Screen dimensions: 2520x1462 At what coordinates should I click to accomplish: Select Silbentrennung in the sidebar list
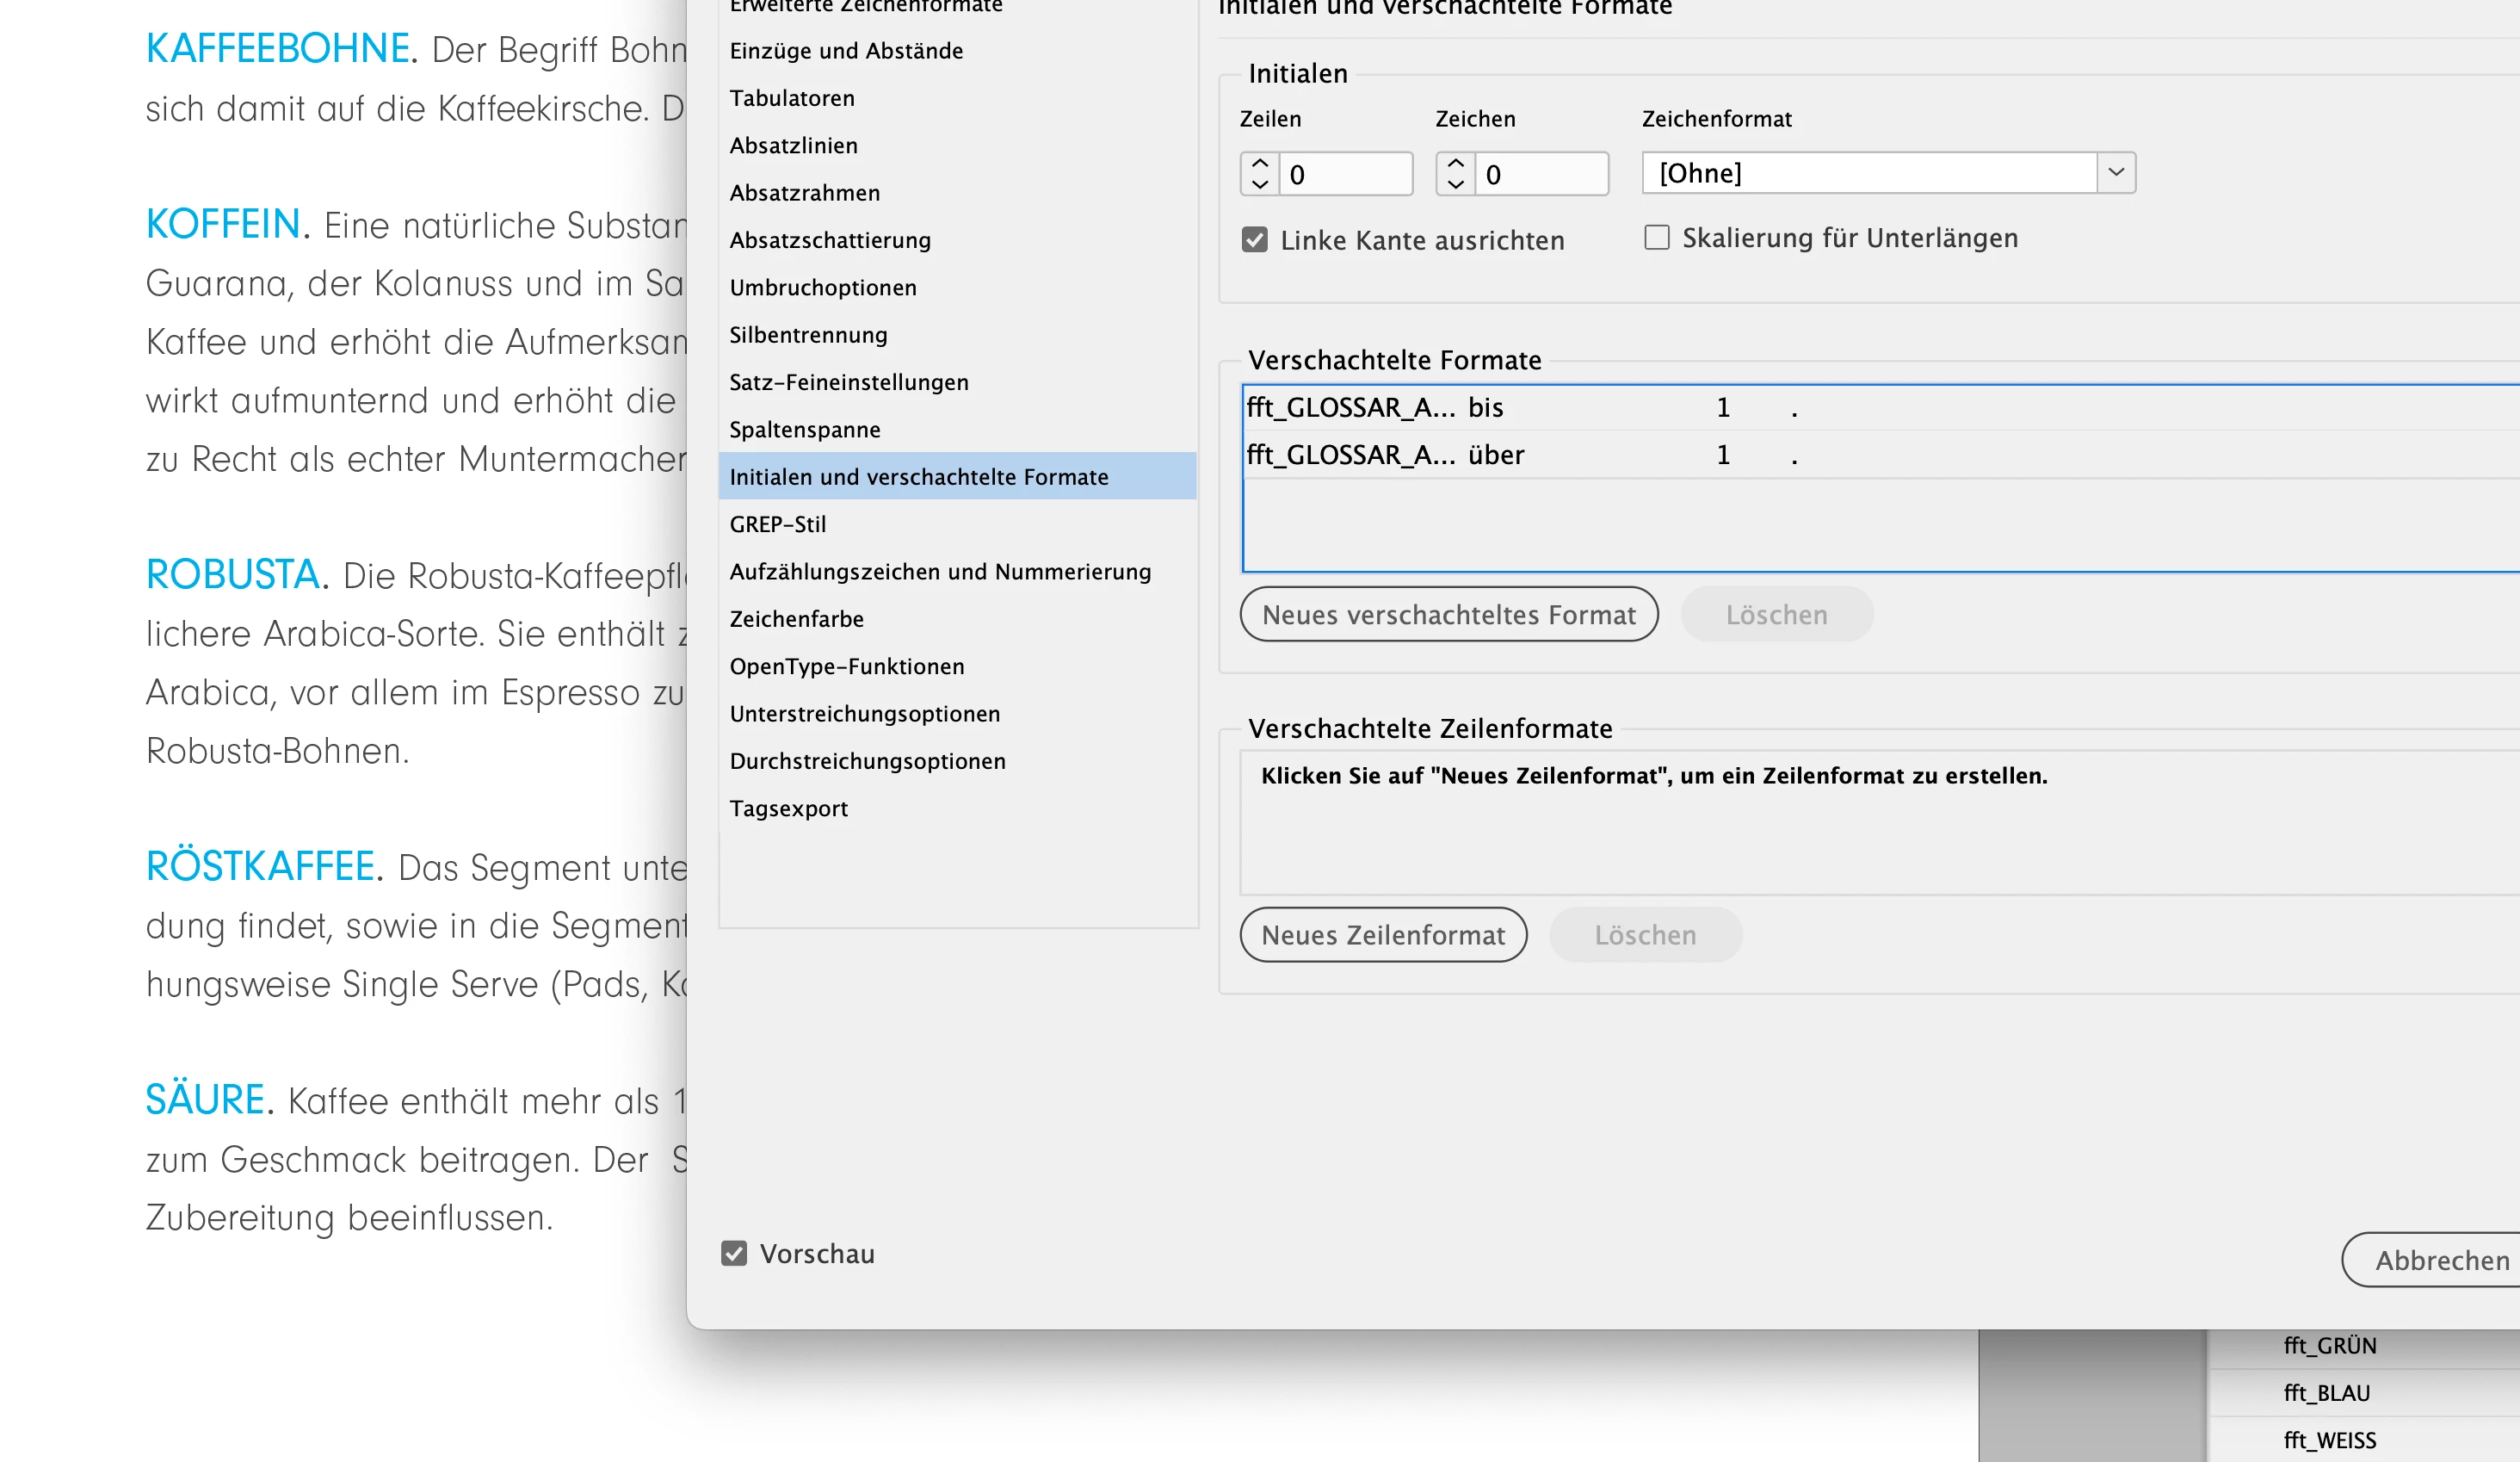(808, 335)
